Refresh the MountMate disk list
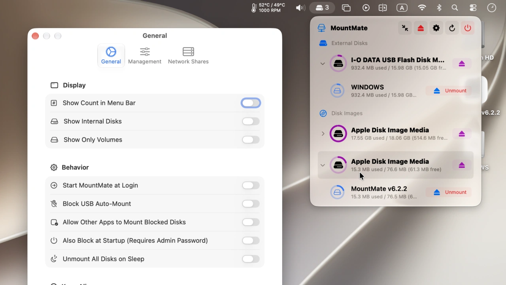The width and height of the screenshot is (506, 285). 452,28
